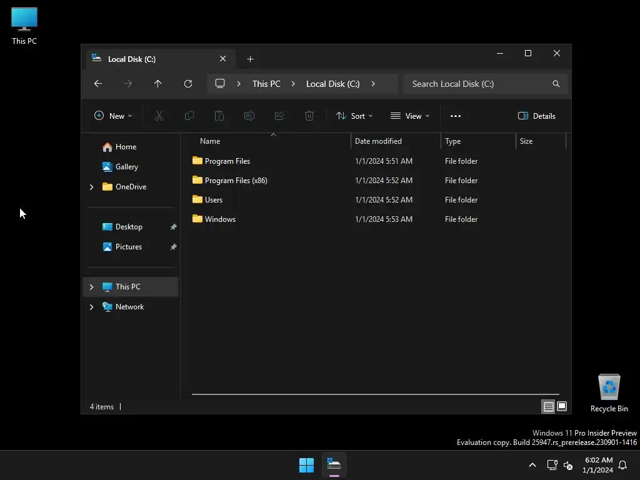Sort by Date modified column header
640x480 pixels.
pyautogui.click(x=396, y=141)
